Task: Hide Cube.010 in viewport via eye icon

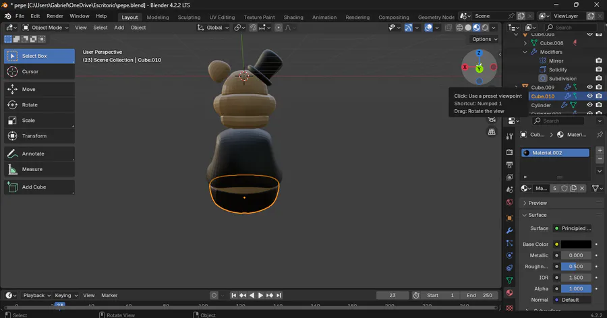Action: (589, 96)
